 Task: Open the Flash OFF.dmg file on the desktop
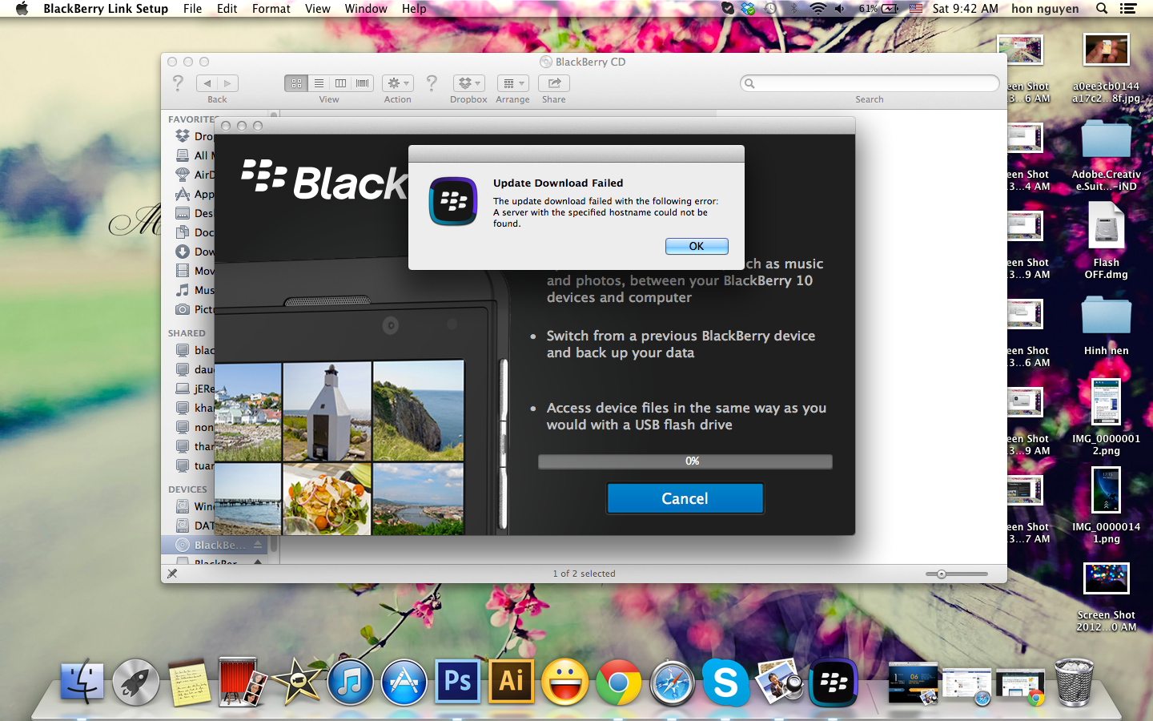pos(1106,227)
